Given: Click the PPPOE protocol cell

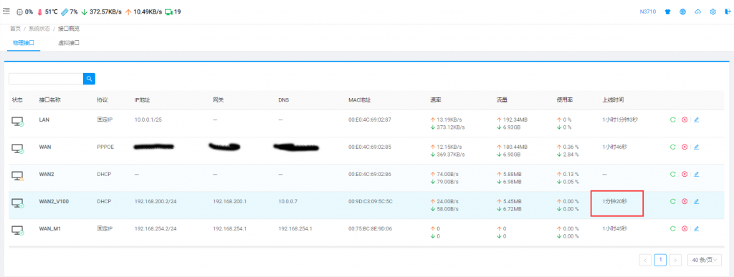Looking at the screenshot, I should pyautogui.click(x=105, y=147).
